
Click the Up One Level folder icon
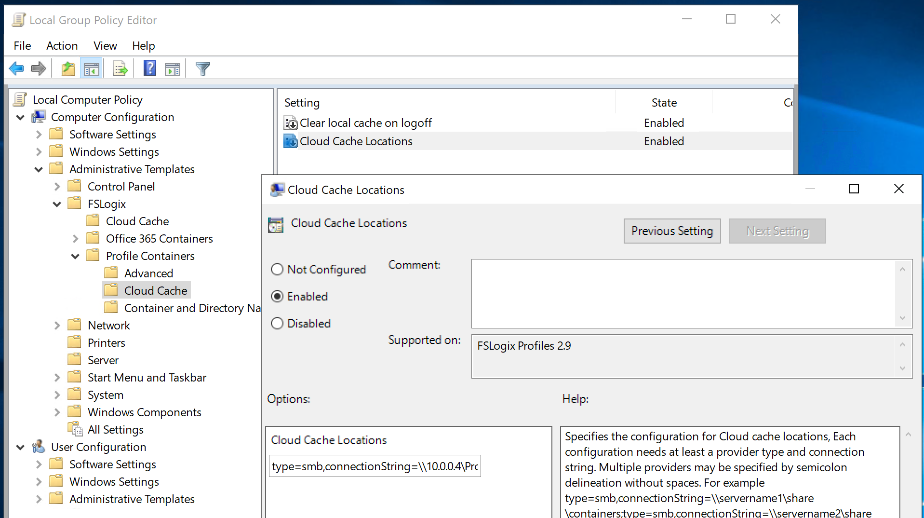tap(68, 68)
